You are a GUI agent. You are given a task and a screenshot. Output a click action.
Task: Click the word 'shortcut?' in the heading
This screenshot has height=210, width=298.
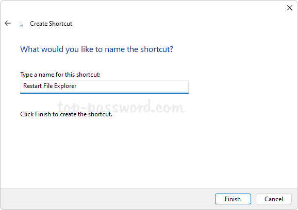pyautogui.click(x=157, y=49)
